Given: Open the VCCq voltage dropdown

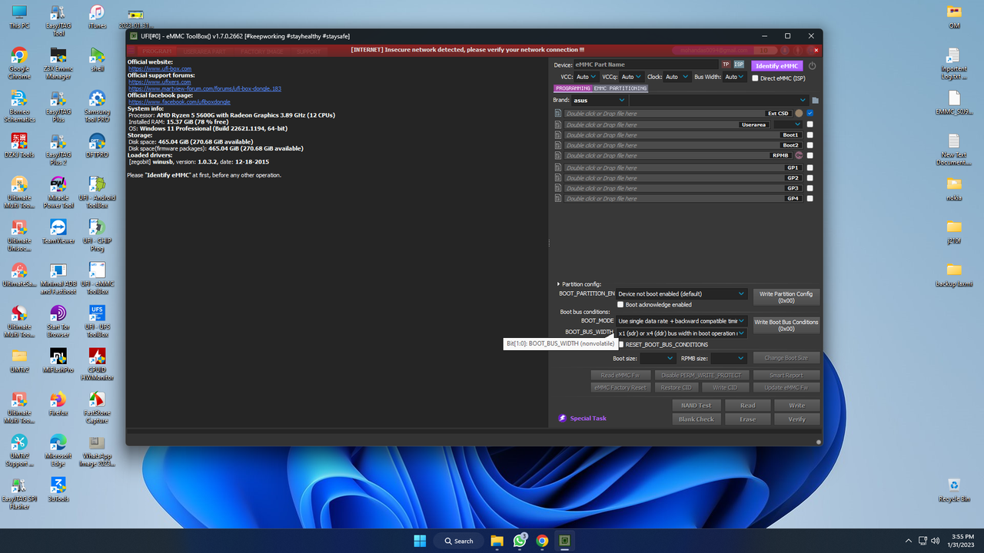Looking at the screenshot, I should [632, 77].
